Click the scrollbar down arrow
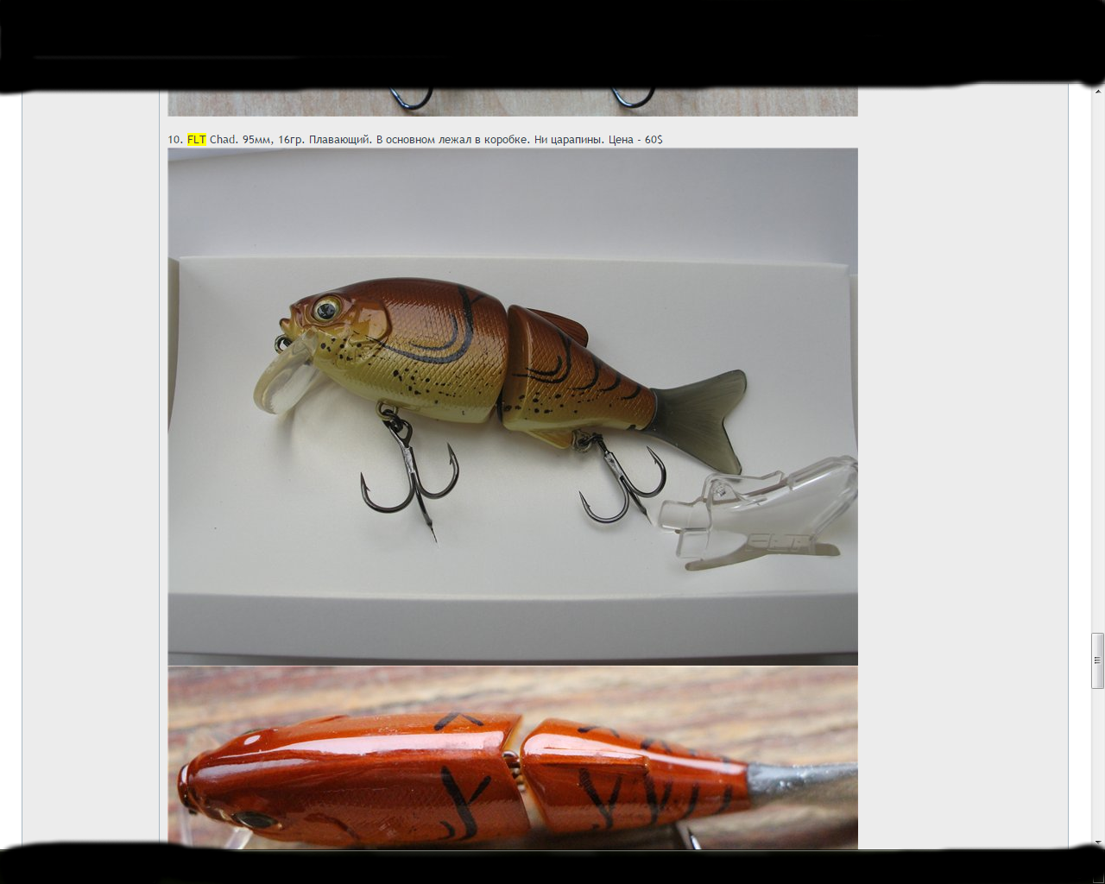The image size is (1105, 884). 1098,842
